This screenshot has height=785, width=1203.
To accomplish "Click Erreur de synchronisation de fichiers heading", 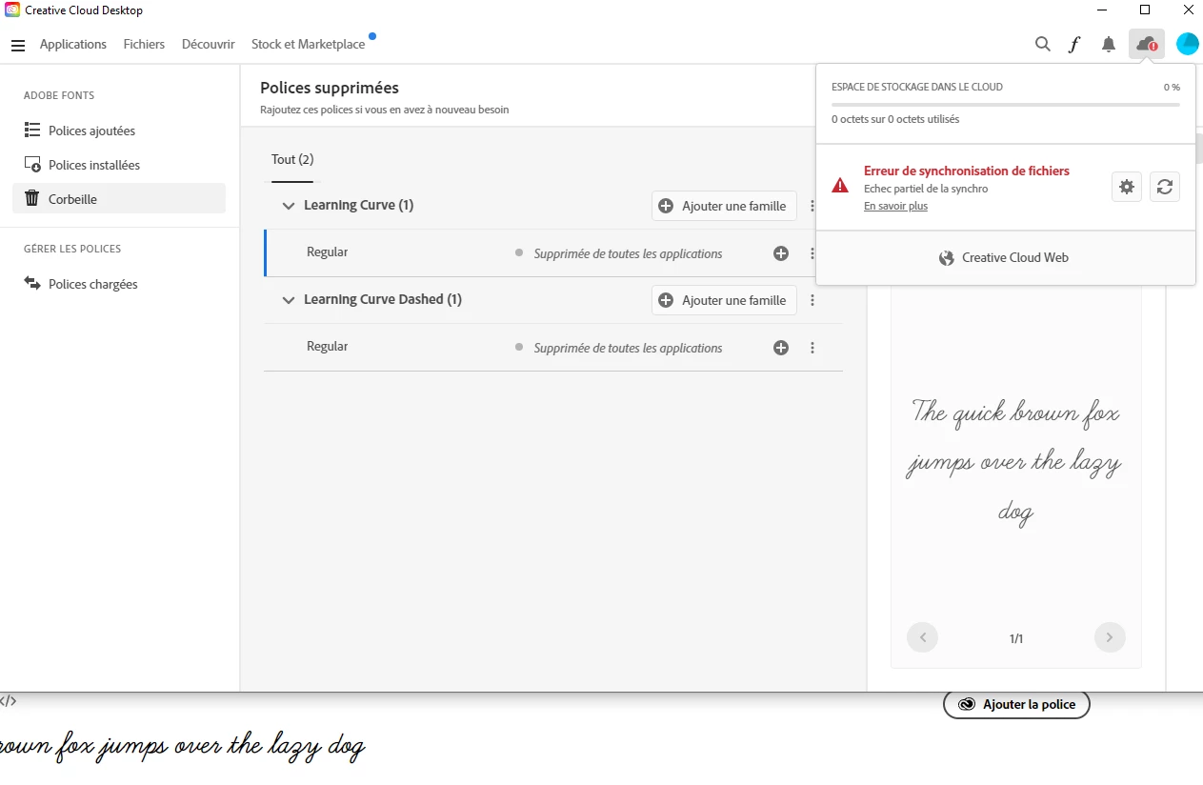I will pos(967,171).
